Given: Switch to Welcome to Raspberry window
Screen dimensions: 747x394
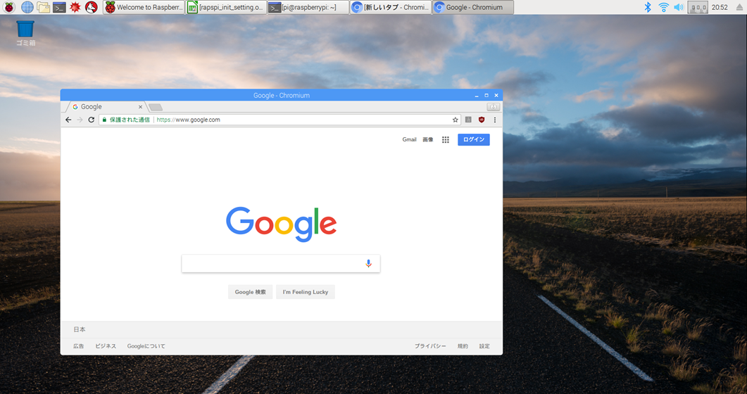Looking at the screenshot, I should pyautogui.click(x=144, y=7).
